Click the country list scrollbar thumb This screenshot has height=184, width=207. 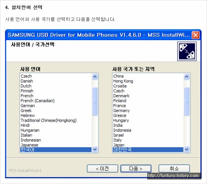186,102
